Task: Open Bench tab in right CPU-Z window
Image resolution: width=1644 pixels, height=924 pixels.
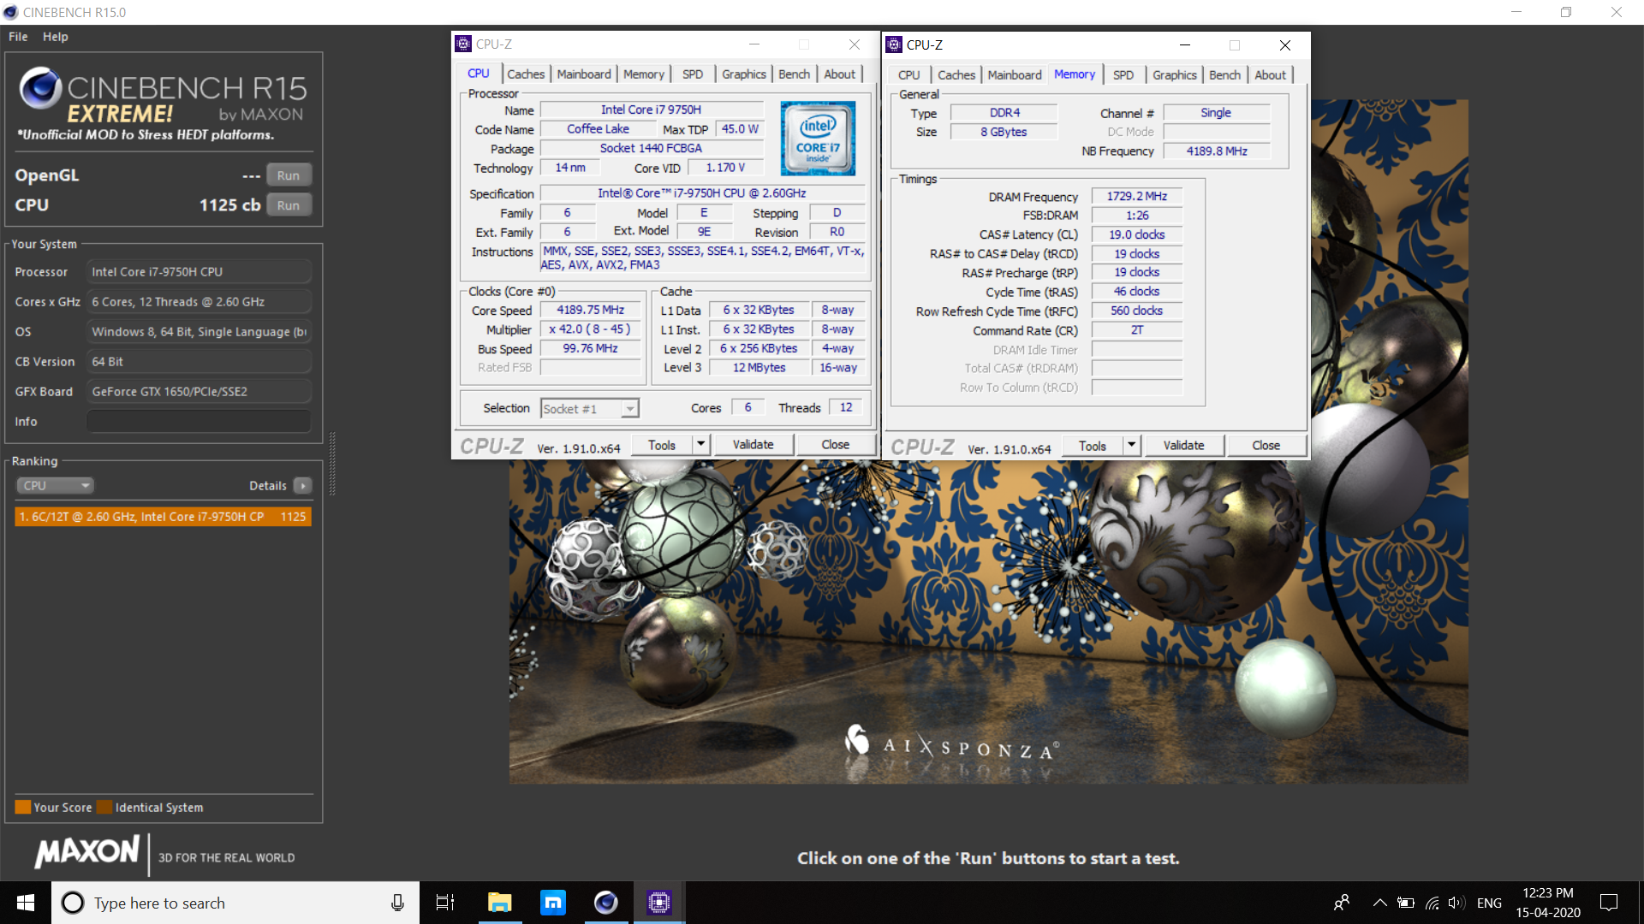Action: tap(1224, 75)
